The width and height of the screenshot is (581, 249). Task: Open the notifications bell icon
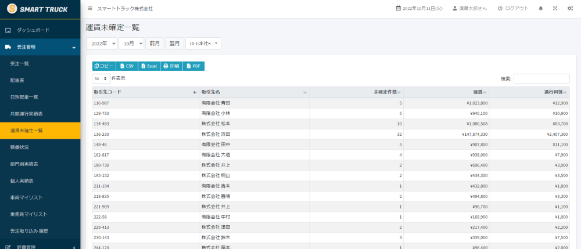point(541,9)
